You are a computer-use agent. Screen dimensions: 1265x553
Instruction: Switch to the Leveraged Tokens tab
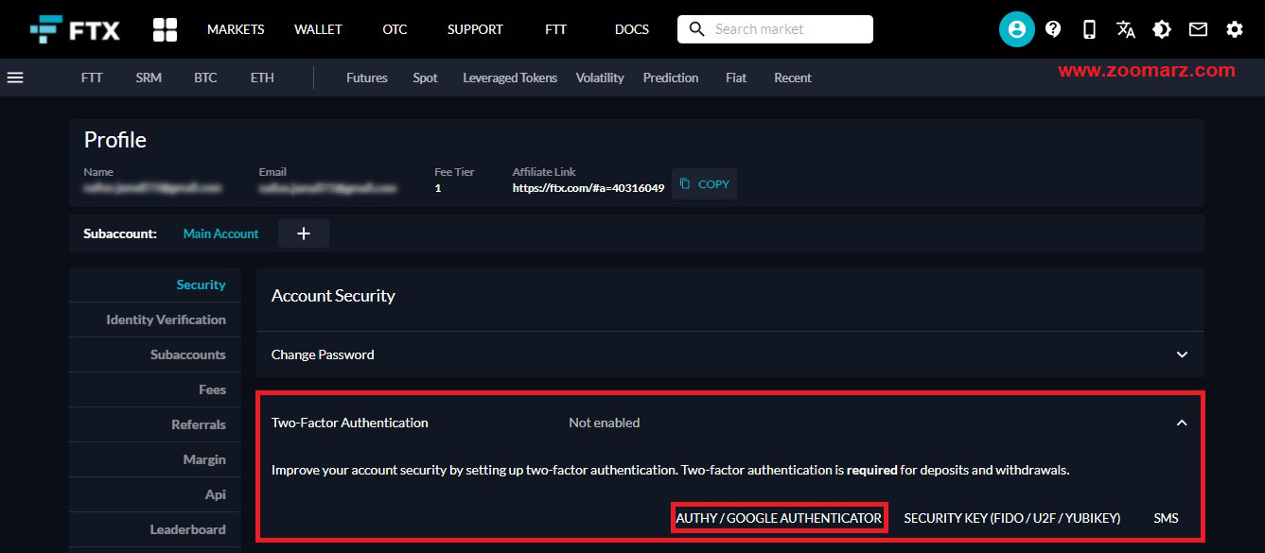[510, 78]
